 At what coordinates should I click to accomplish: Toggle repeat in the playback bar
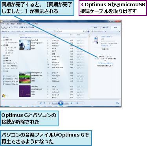(x=44, y=103)
